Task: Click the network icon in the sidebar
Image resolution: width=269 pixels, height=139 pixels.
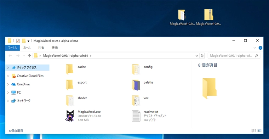Action: coord(13,101)
